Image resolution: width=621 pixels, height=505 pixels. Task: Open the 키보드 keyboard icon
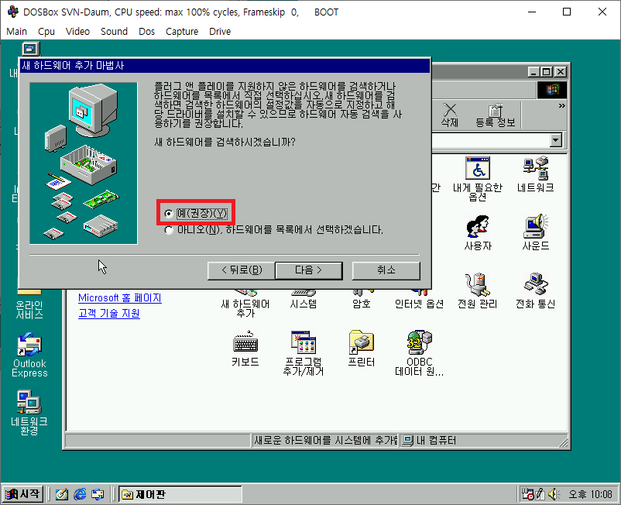tap(245, 349)
